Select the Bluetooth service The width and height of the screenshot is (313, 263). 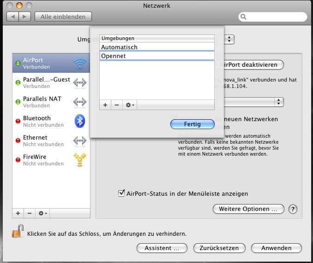tap(51, 121)
